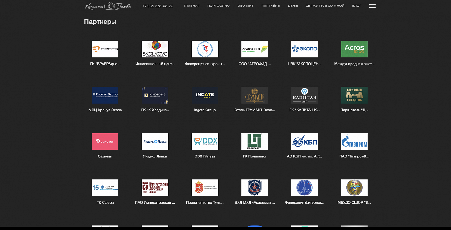Open the ГК Сфера partner caption

(105, 202)
